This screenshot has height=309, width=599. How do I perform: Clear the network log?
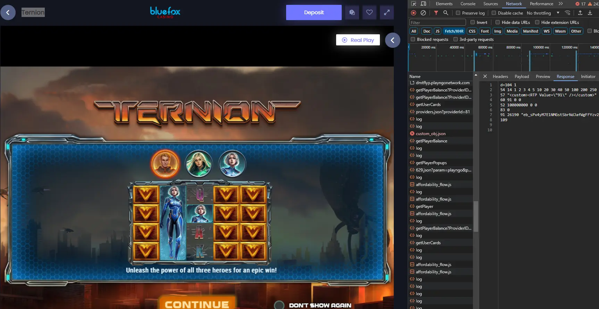point(423,13)
